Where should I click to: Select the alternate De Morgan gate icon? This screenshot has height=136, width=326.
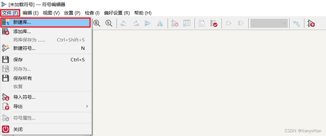pyautogui.click(x=241, y=23)
